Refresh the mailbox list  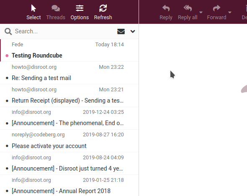(x=103, y=8)
